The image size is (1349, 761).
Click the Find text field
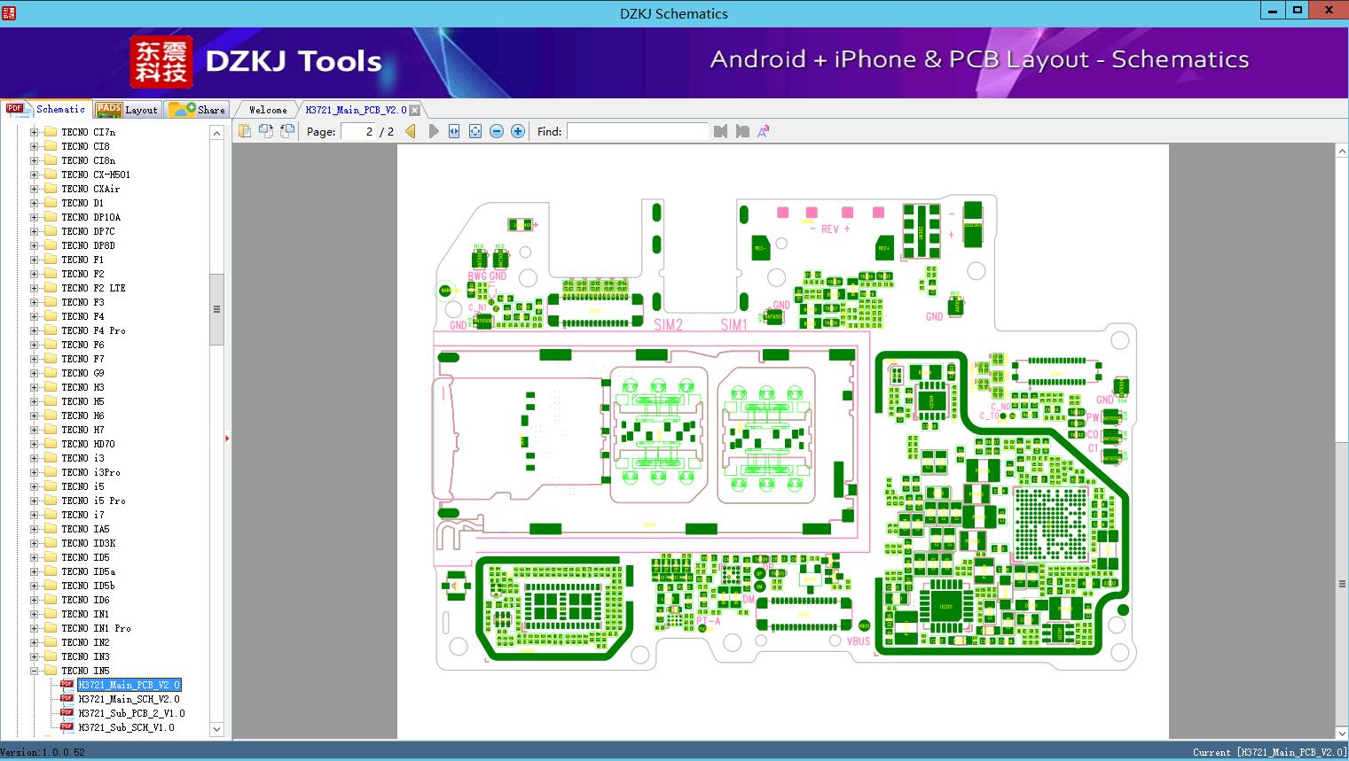click(638, 131)
